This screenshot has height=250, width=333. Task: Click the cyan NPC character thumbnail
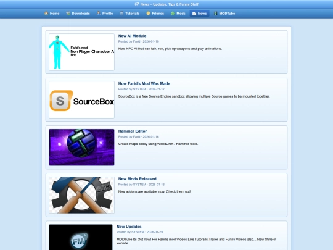click(x=81, y=52)
